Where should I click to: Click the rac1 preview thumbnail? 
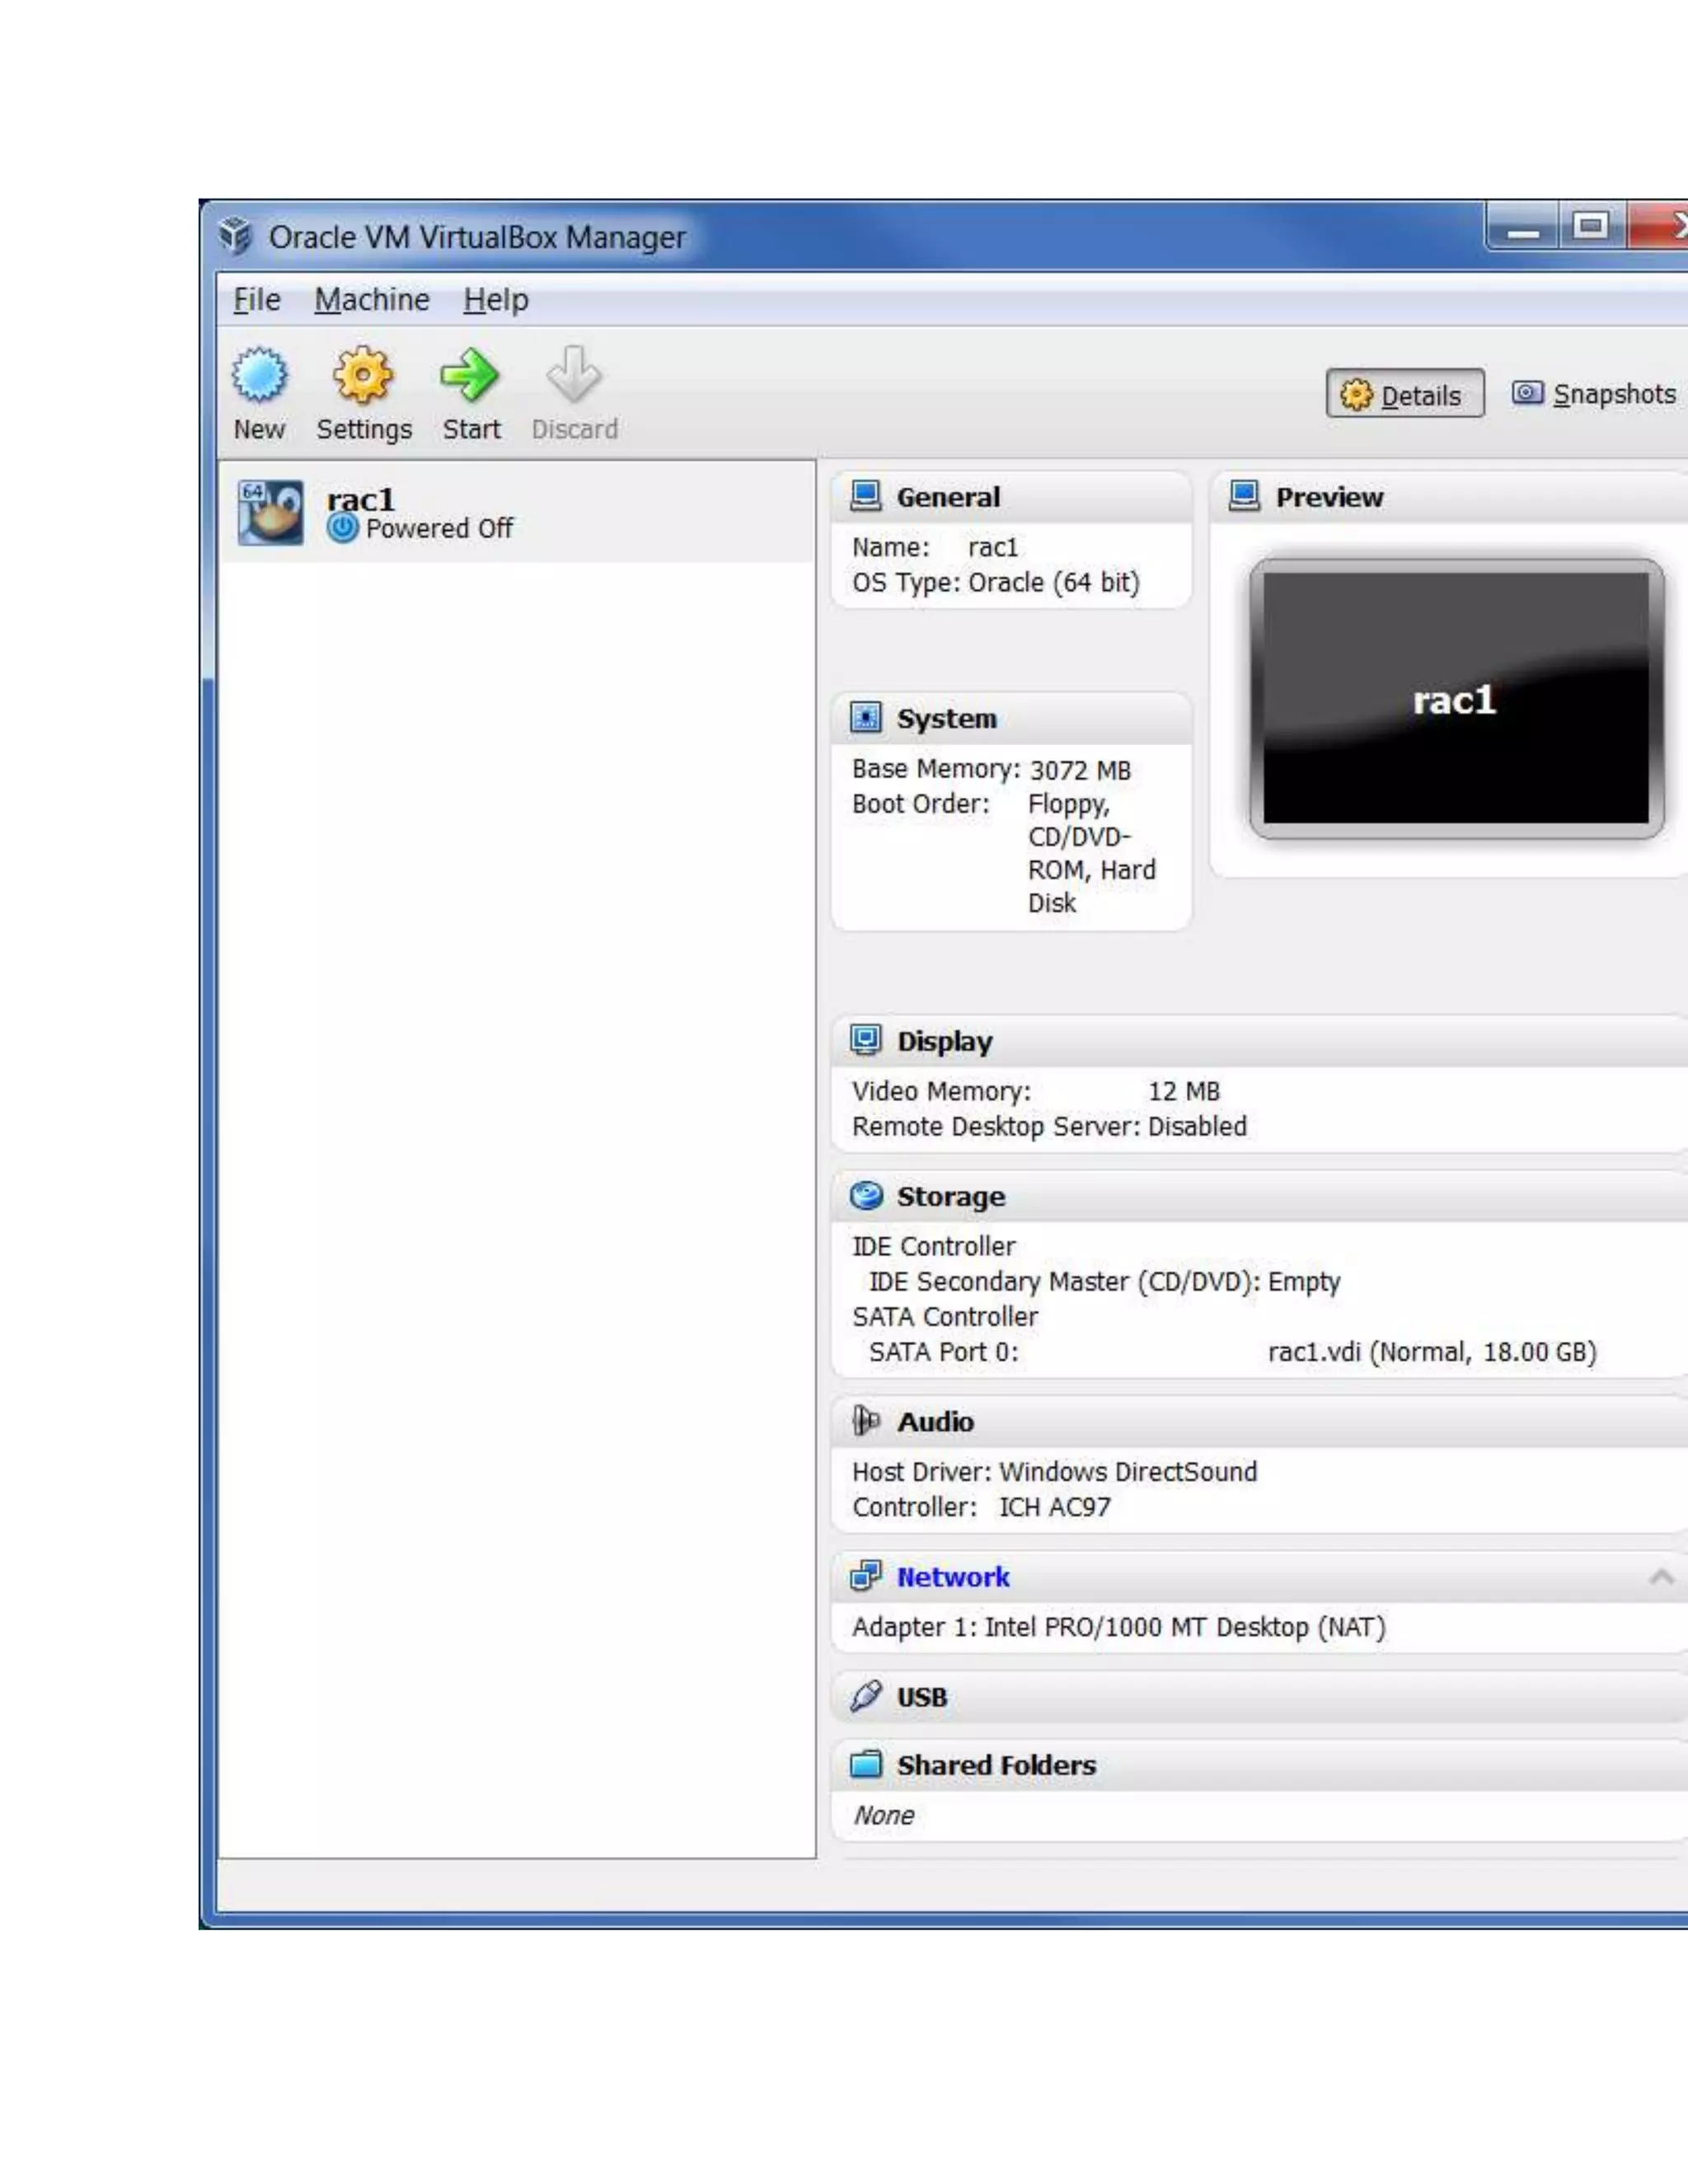1455,698
